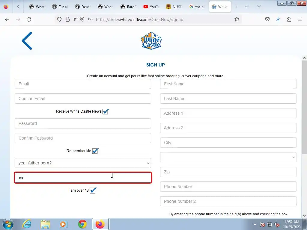Click the Email field
Viewport: 307px width, 230px height.
83,84
